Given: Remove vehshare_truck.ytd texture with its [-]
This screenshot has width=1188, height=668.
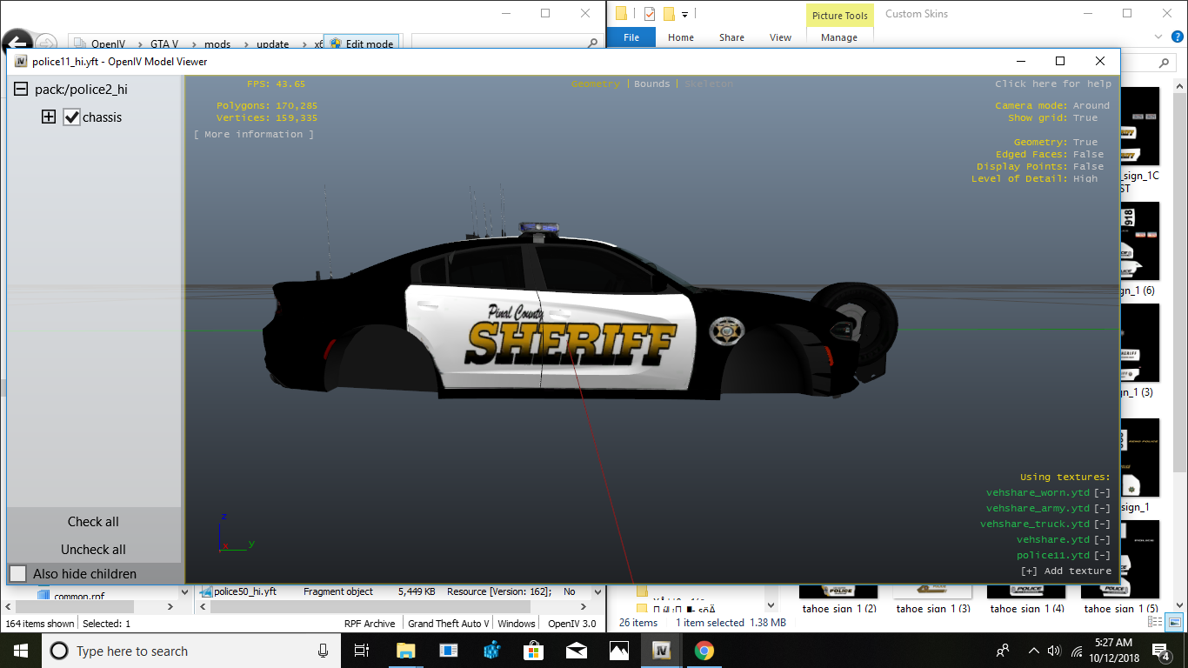Looking at the screenshot, I should [x=1103, y=524].
